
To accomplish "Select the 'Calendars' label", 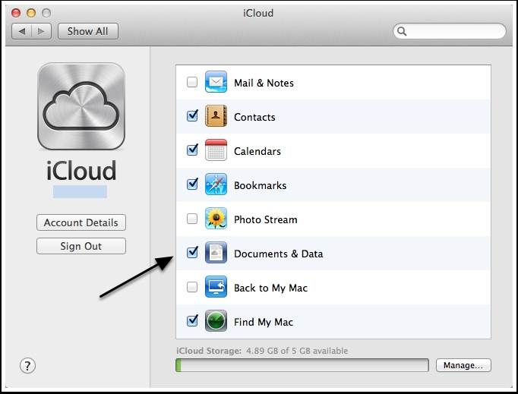I will click(257, 151).
